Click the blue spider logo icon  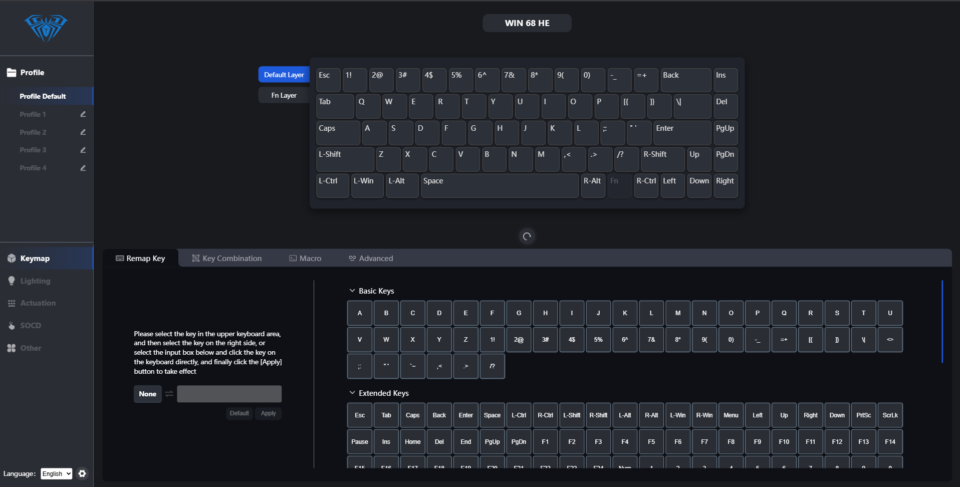[x=46, y=28]
